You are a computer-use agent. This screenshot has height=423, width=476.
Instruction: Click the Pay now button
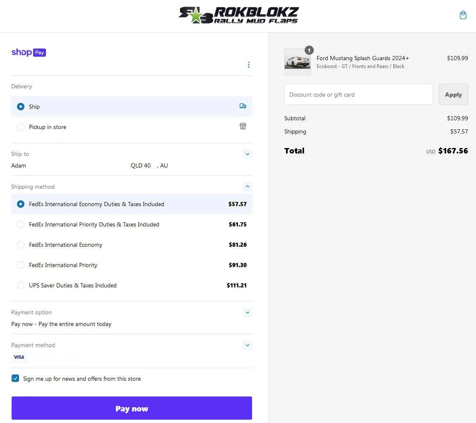pos(132,408)
